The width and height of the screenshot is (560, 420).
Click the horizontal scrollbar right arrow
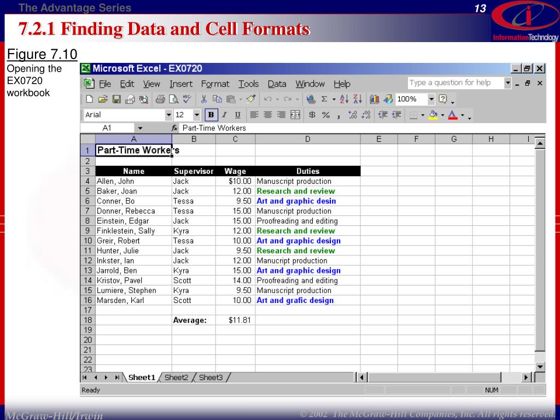[526, 377]
